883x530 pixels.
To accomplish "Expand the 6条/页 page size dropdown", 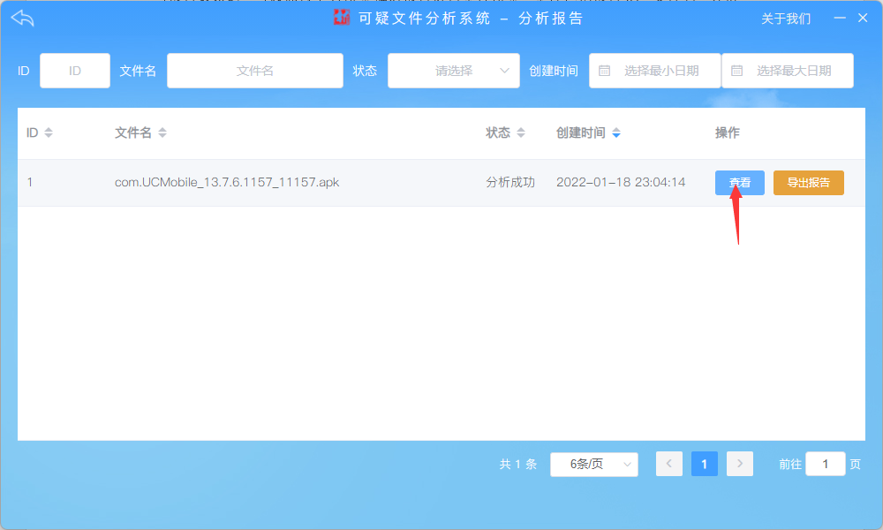I will click(x=593, y=464).
